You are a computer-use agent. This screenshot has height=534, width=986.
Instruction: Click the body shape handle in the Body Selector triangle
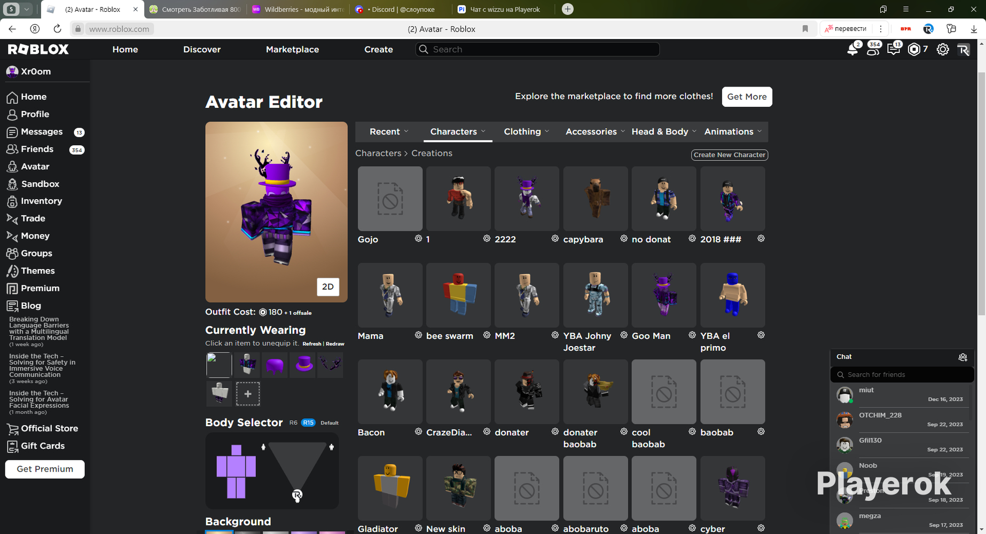click(x=297, y=495)
